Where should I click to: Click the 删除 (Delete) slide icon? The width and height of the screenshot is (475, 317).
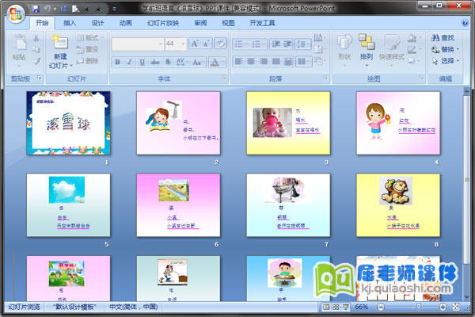(x=88, y=60)
